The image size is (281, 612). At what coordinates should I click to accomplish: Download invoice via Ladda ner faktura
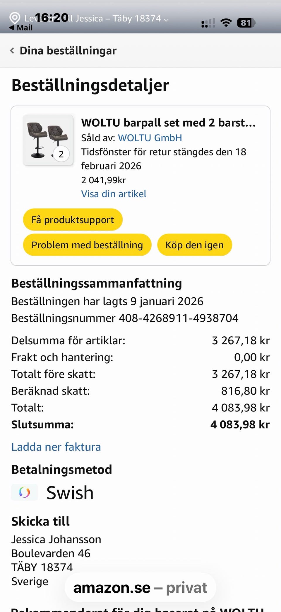click(x=56, y=447)
